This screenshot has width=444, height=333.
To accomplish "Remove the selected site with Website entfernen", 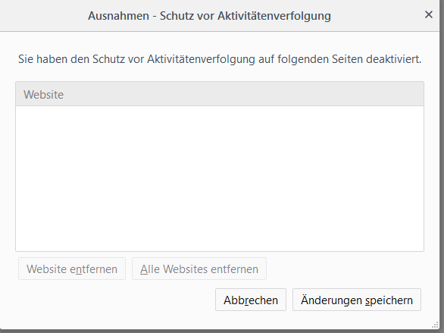I will pyautogui.click(x=72, y=269).
